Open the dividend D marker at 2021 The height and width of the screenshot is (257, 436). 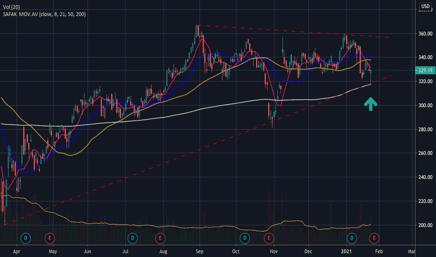click(352, 238)
